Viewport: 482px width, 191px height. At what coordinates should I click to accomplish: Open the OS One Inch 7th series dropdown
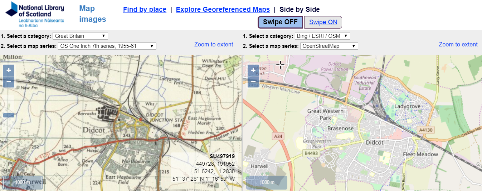click(107, 46)
